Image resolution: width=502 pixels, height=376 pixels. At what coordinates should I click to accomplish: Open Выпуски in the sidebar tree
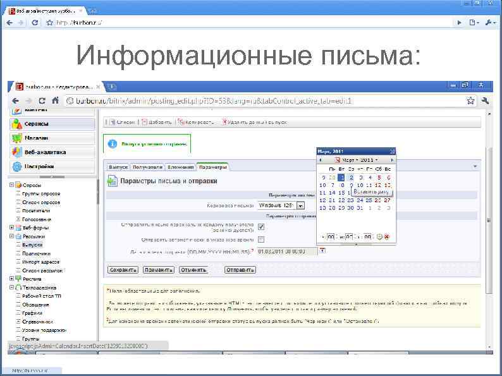coord(32,245)
